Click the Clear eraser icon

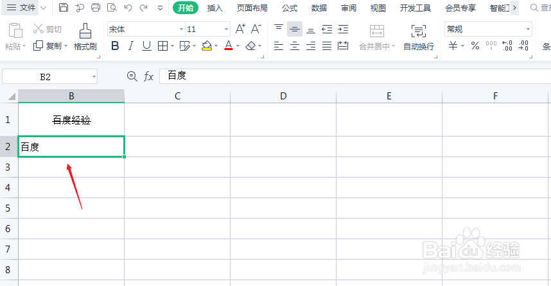(250, 46)
